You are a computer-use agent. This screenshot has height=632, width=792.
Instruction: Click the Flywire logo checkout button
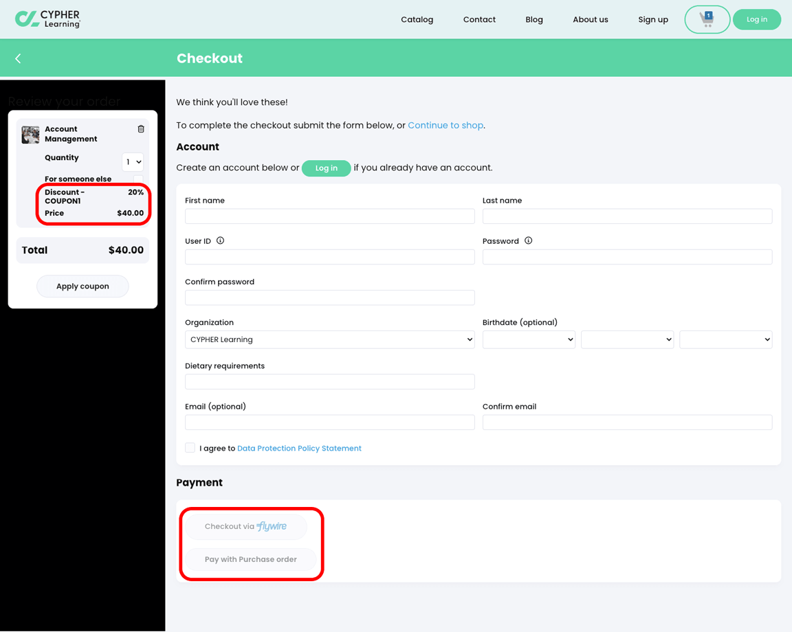pyautogui.click(x=246, y=526)
